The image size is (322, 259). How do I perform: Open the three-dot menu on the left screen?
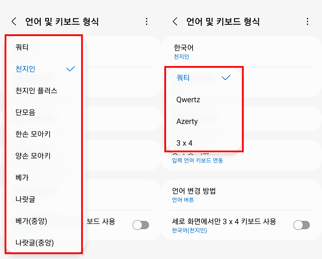[x=147, y=21]
